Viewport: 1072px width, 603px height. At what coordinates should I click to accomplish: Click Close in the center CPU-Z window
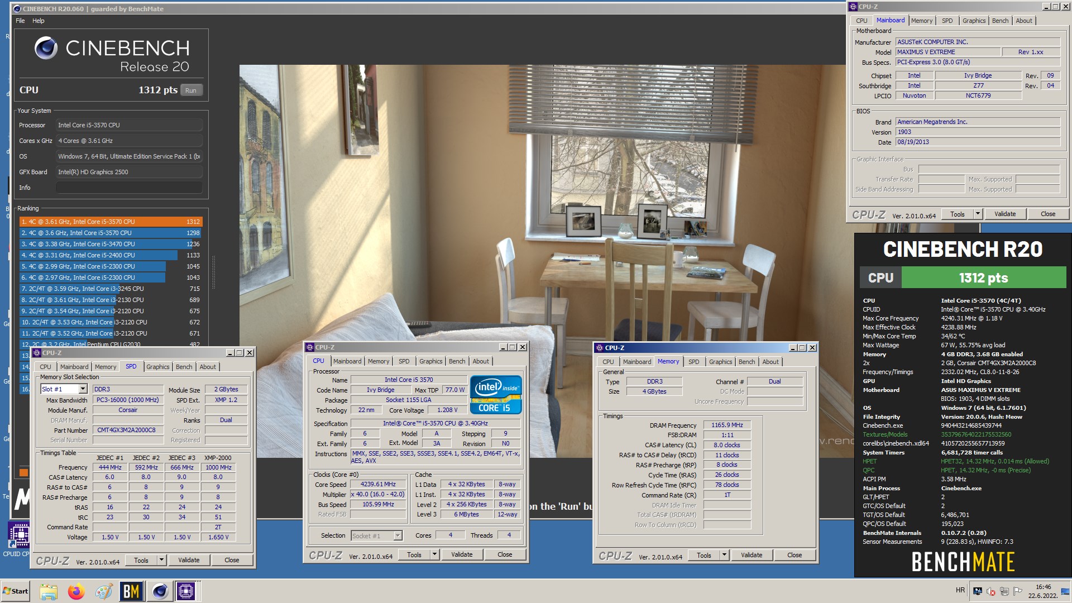pyautogui.click(x=505, y=554)
